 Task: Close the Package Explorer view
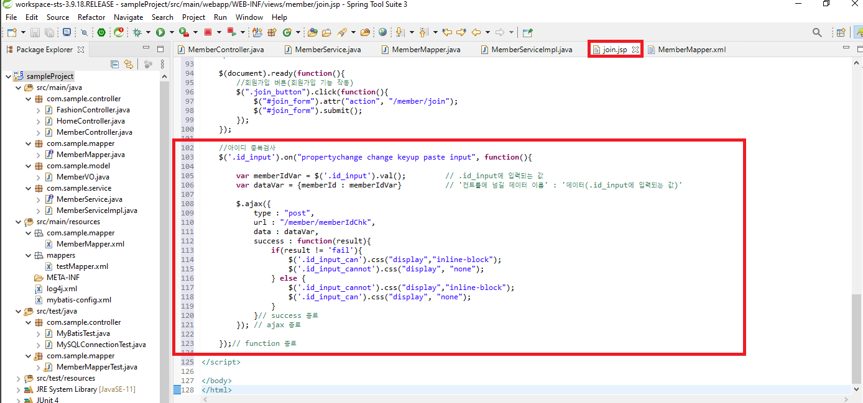tap(81, 50)
